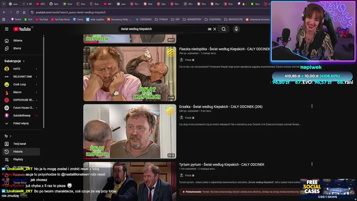The image size is (357, 201).
Task: Run search using the magnifier button
Action: coord(224,29)
